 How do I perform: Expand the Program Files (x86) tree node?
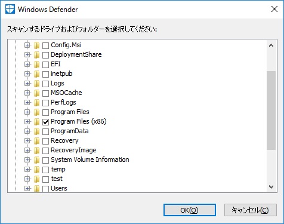point(27,121)
